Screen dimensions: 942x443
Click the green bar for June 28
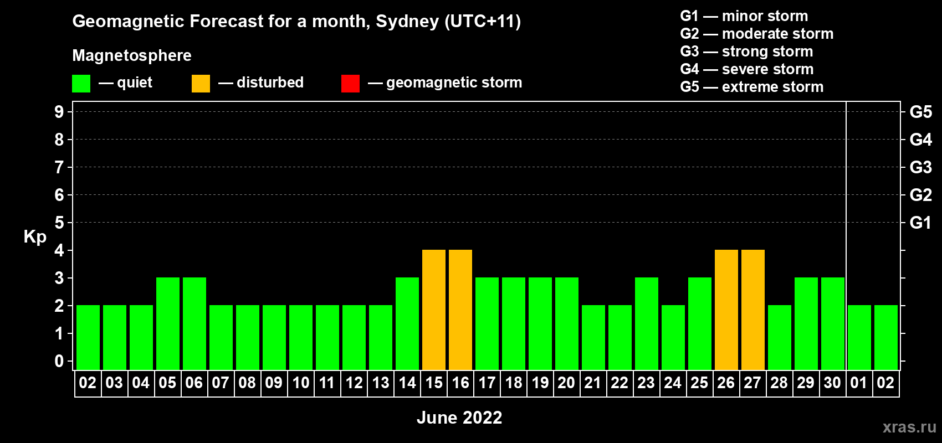tap(780, 337)
